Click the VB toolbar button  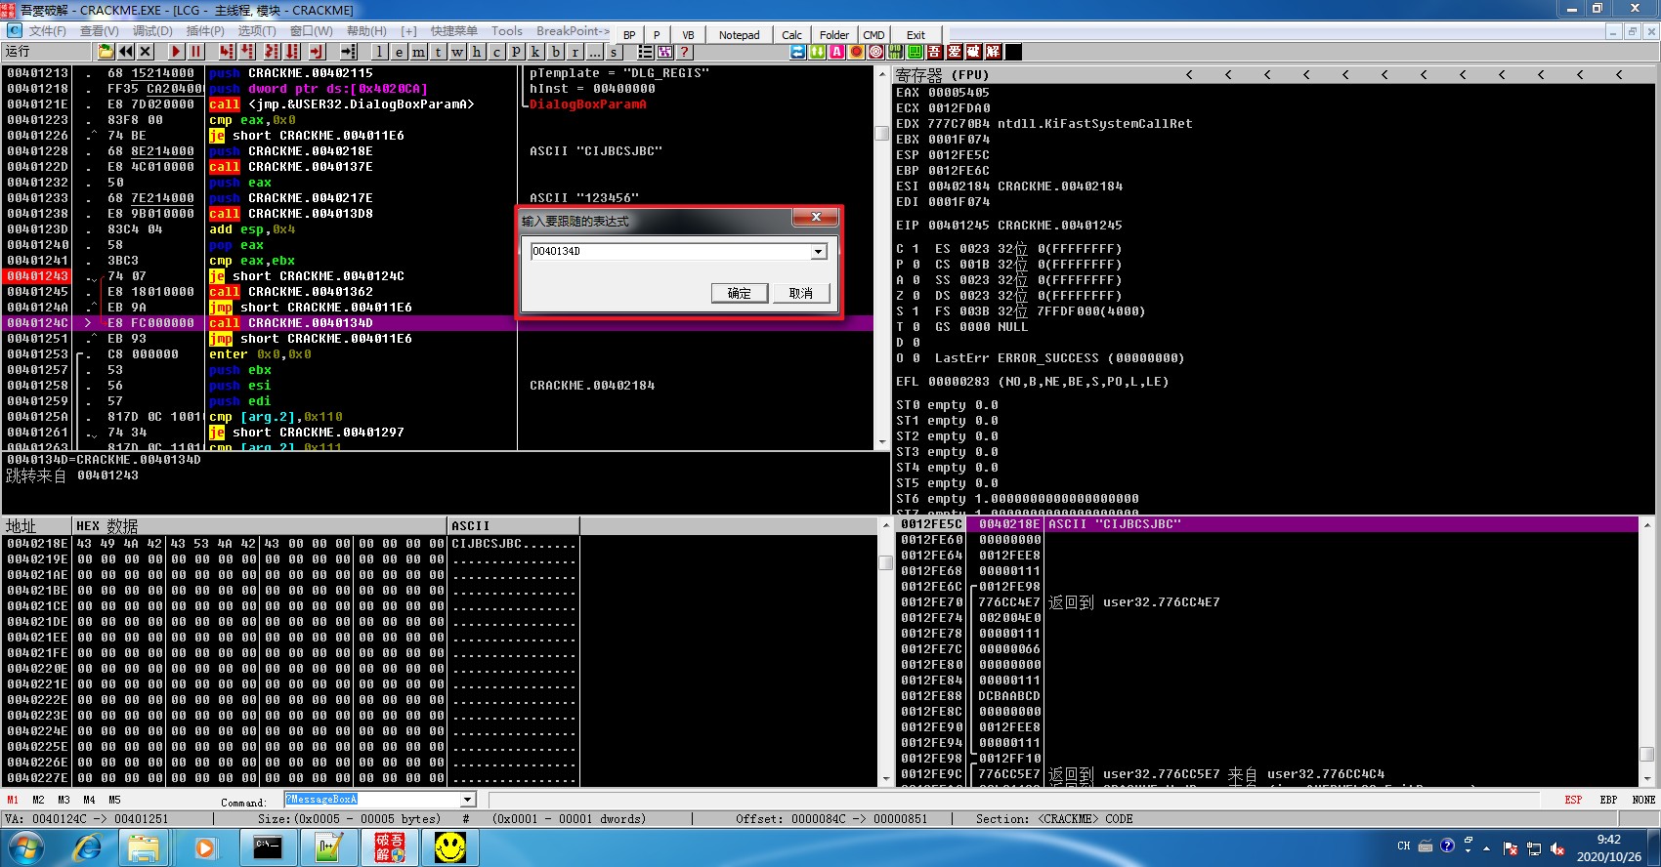click(x=688, y=35)
